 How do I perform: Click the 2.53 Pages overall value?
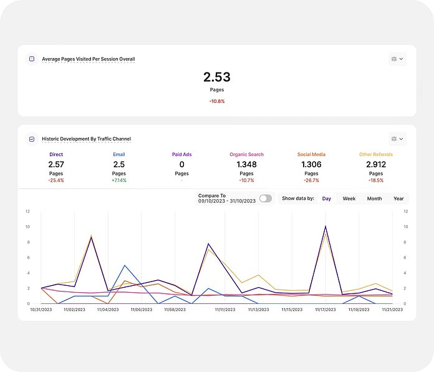(216, 77)
